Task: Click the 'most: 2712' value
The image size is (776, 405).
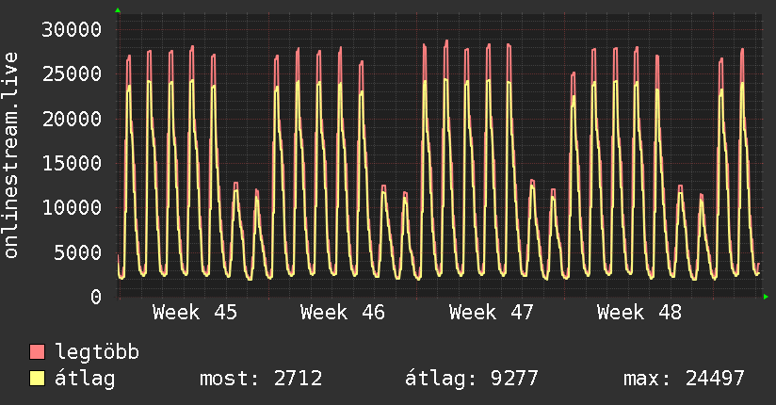Action: tap(261, 379)
